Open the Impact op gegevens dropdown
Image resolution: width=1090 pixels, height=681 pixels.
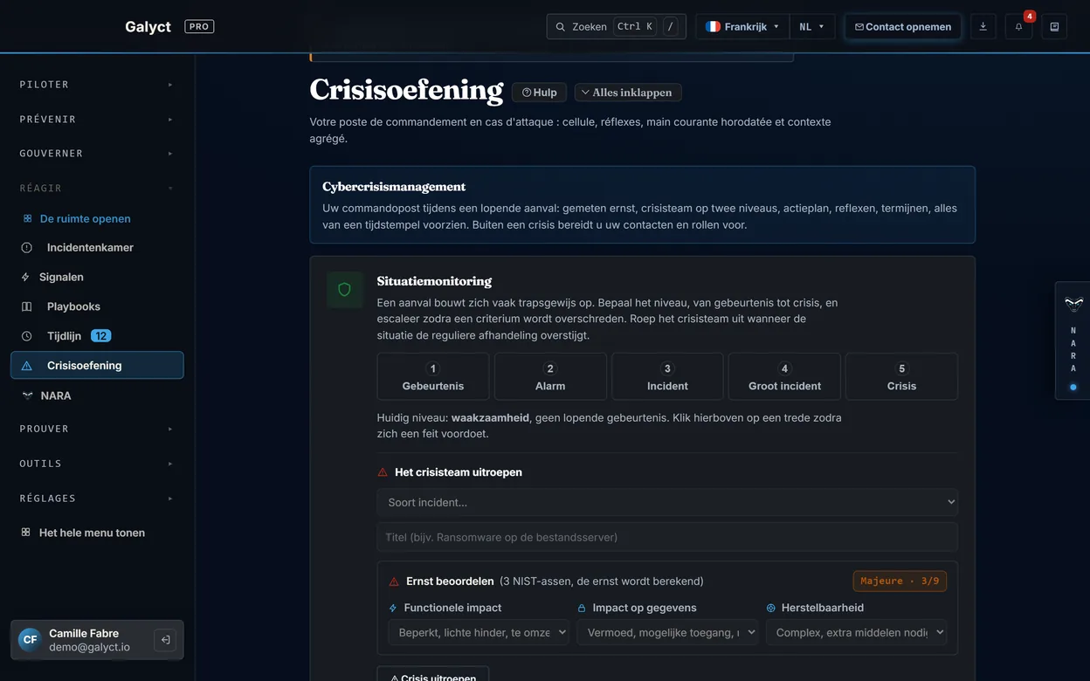click(667, 633)
